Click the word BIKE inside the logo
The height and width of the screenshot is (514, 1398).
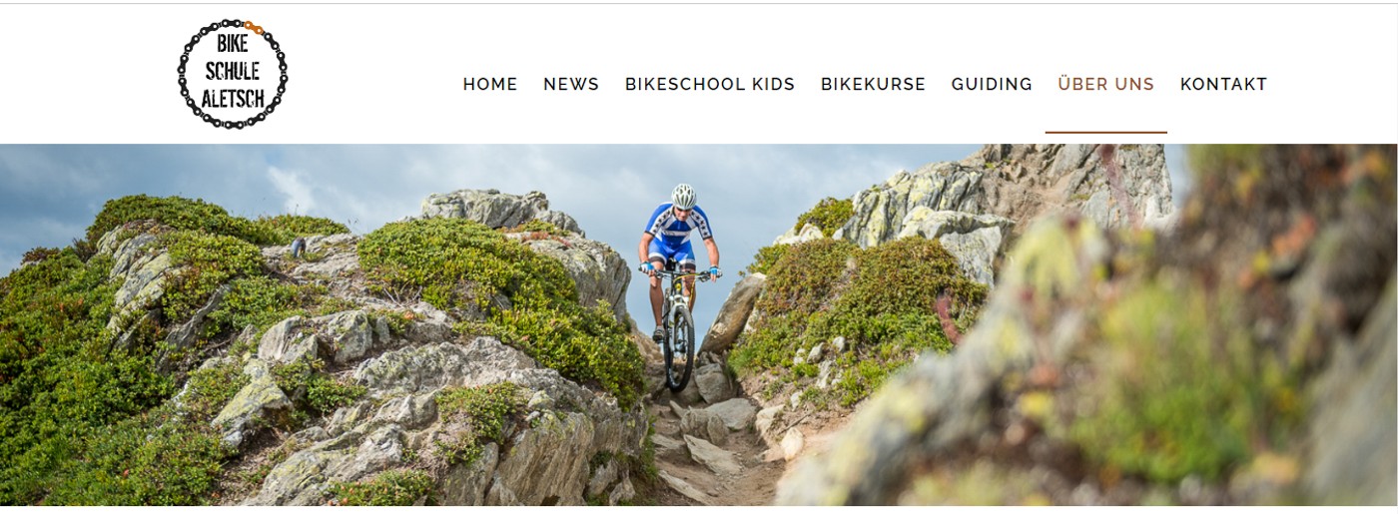point(233,44)
